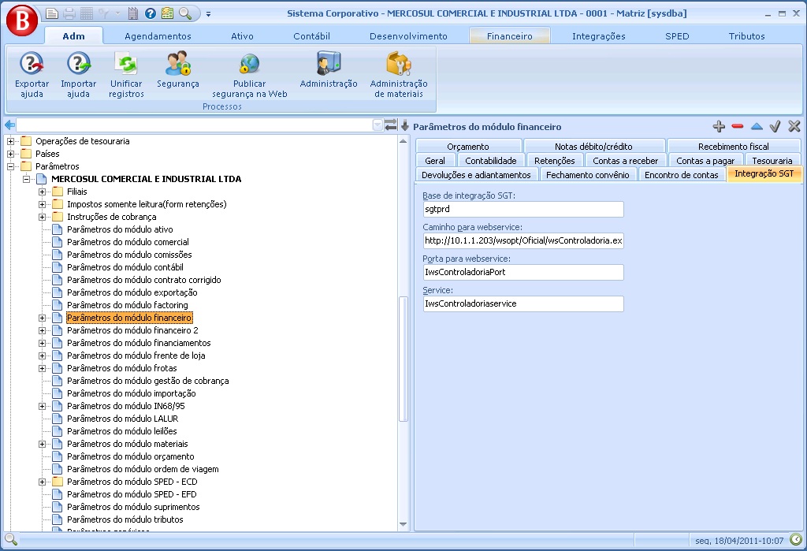Collapse the Parâmetros tree node
Screen dimensions: 807x551
(11, 166)
